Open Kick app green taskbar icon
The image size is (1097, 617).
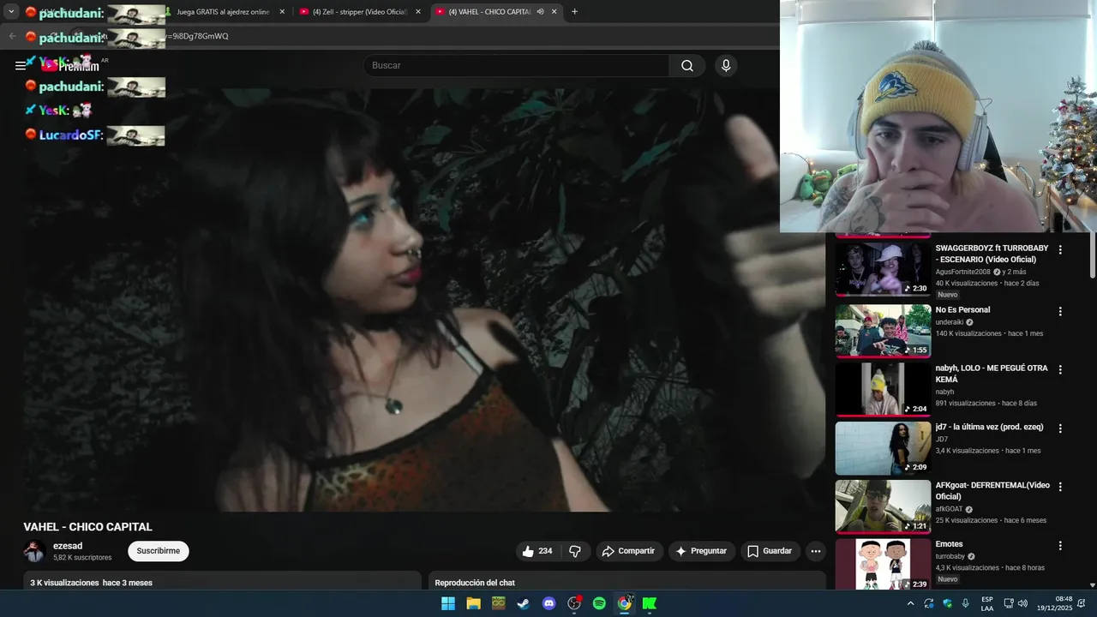(x=650, y=603)
